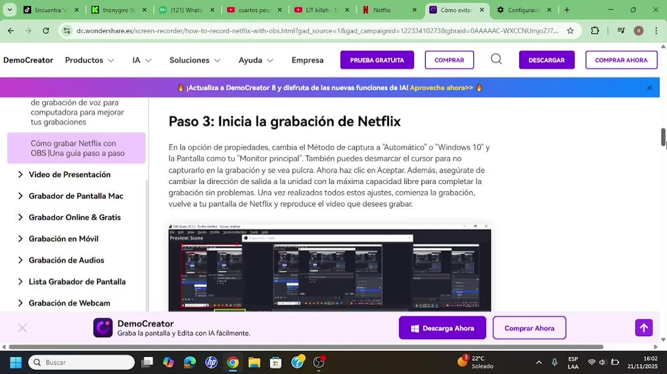This screenshot has height=374, width=667.
Task: Expand Lista Grabador de Pantalla section
Action: (x=71, y=282)
